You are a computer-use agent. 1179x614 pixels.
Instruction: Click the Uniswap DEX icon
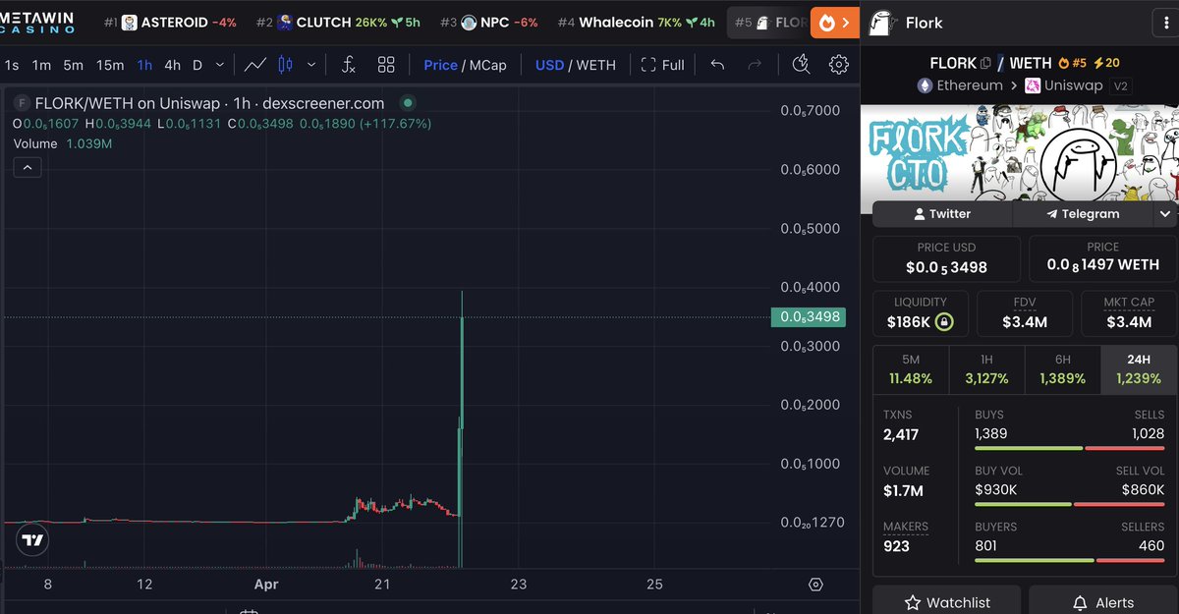tap(1033, 85)
